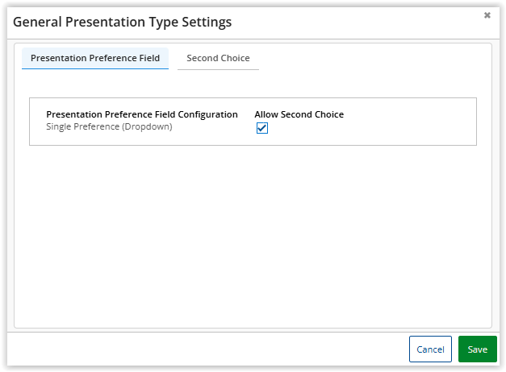Return to the Presentation Preference Field tab
This screenshot has height=372, width=506.
[95, 58]
